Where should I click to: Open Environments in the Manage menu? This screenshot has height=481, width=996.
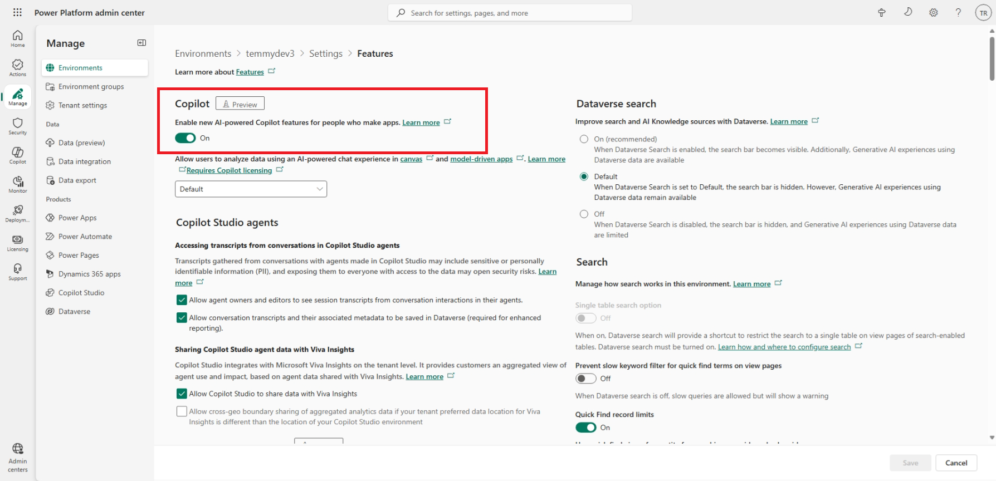(95, 68)
